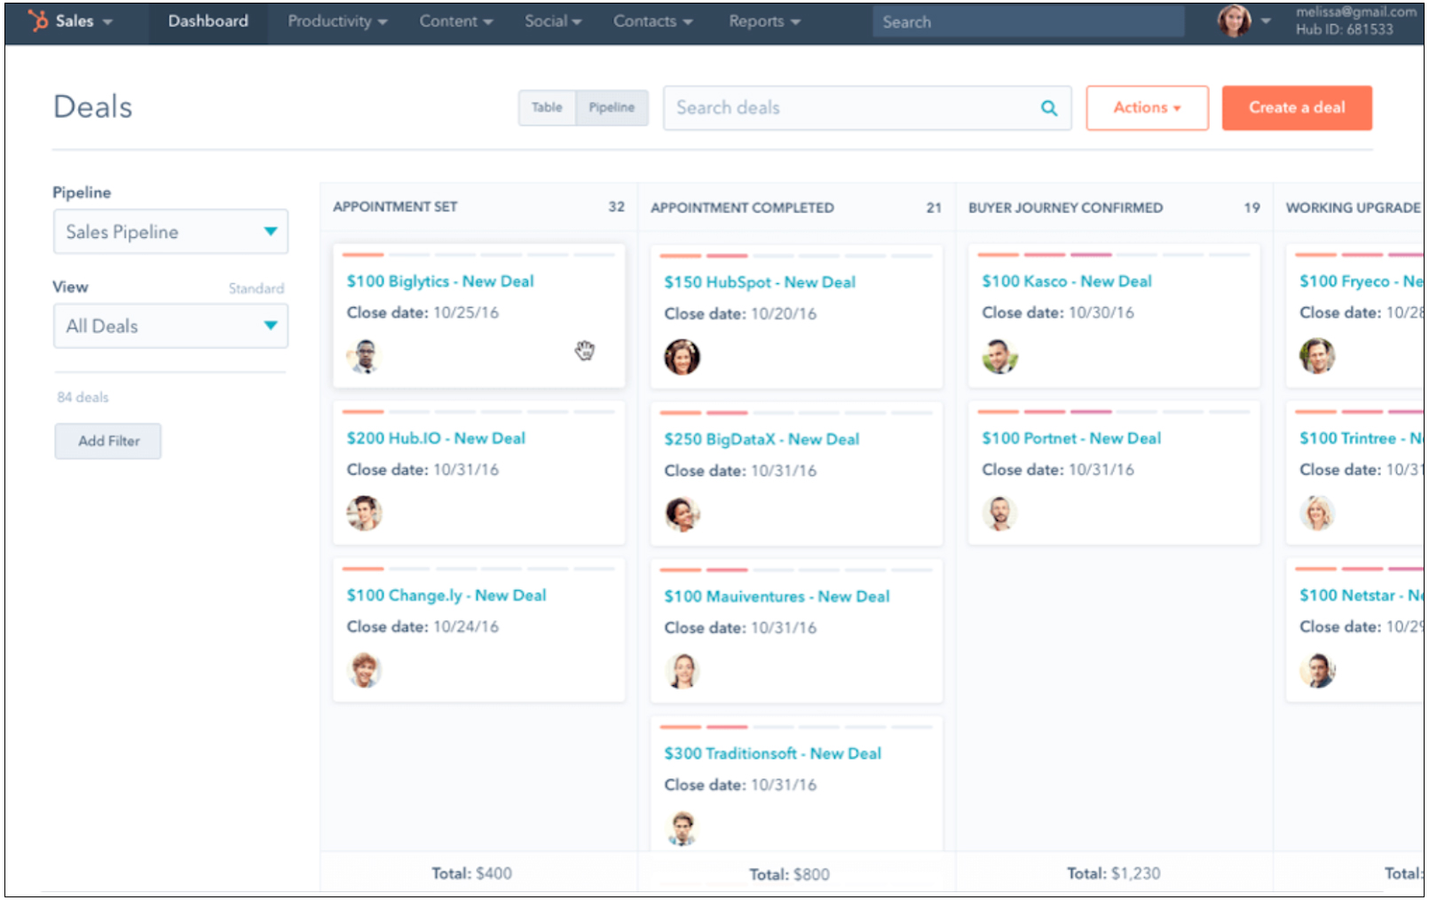Viewport: 1429px width, 900px height.
Task: Open the $100 Biglytics - New Deal link
Action: (x=440, y=281)
